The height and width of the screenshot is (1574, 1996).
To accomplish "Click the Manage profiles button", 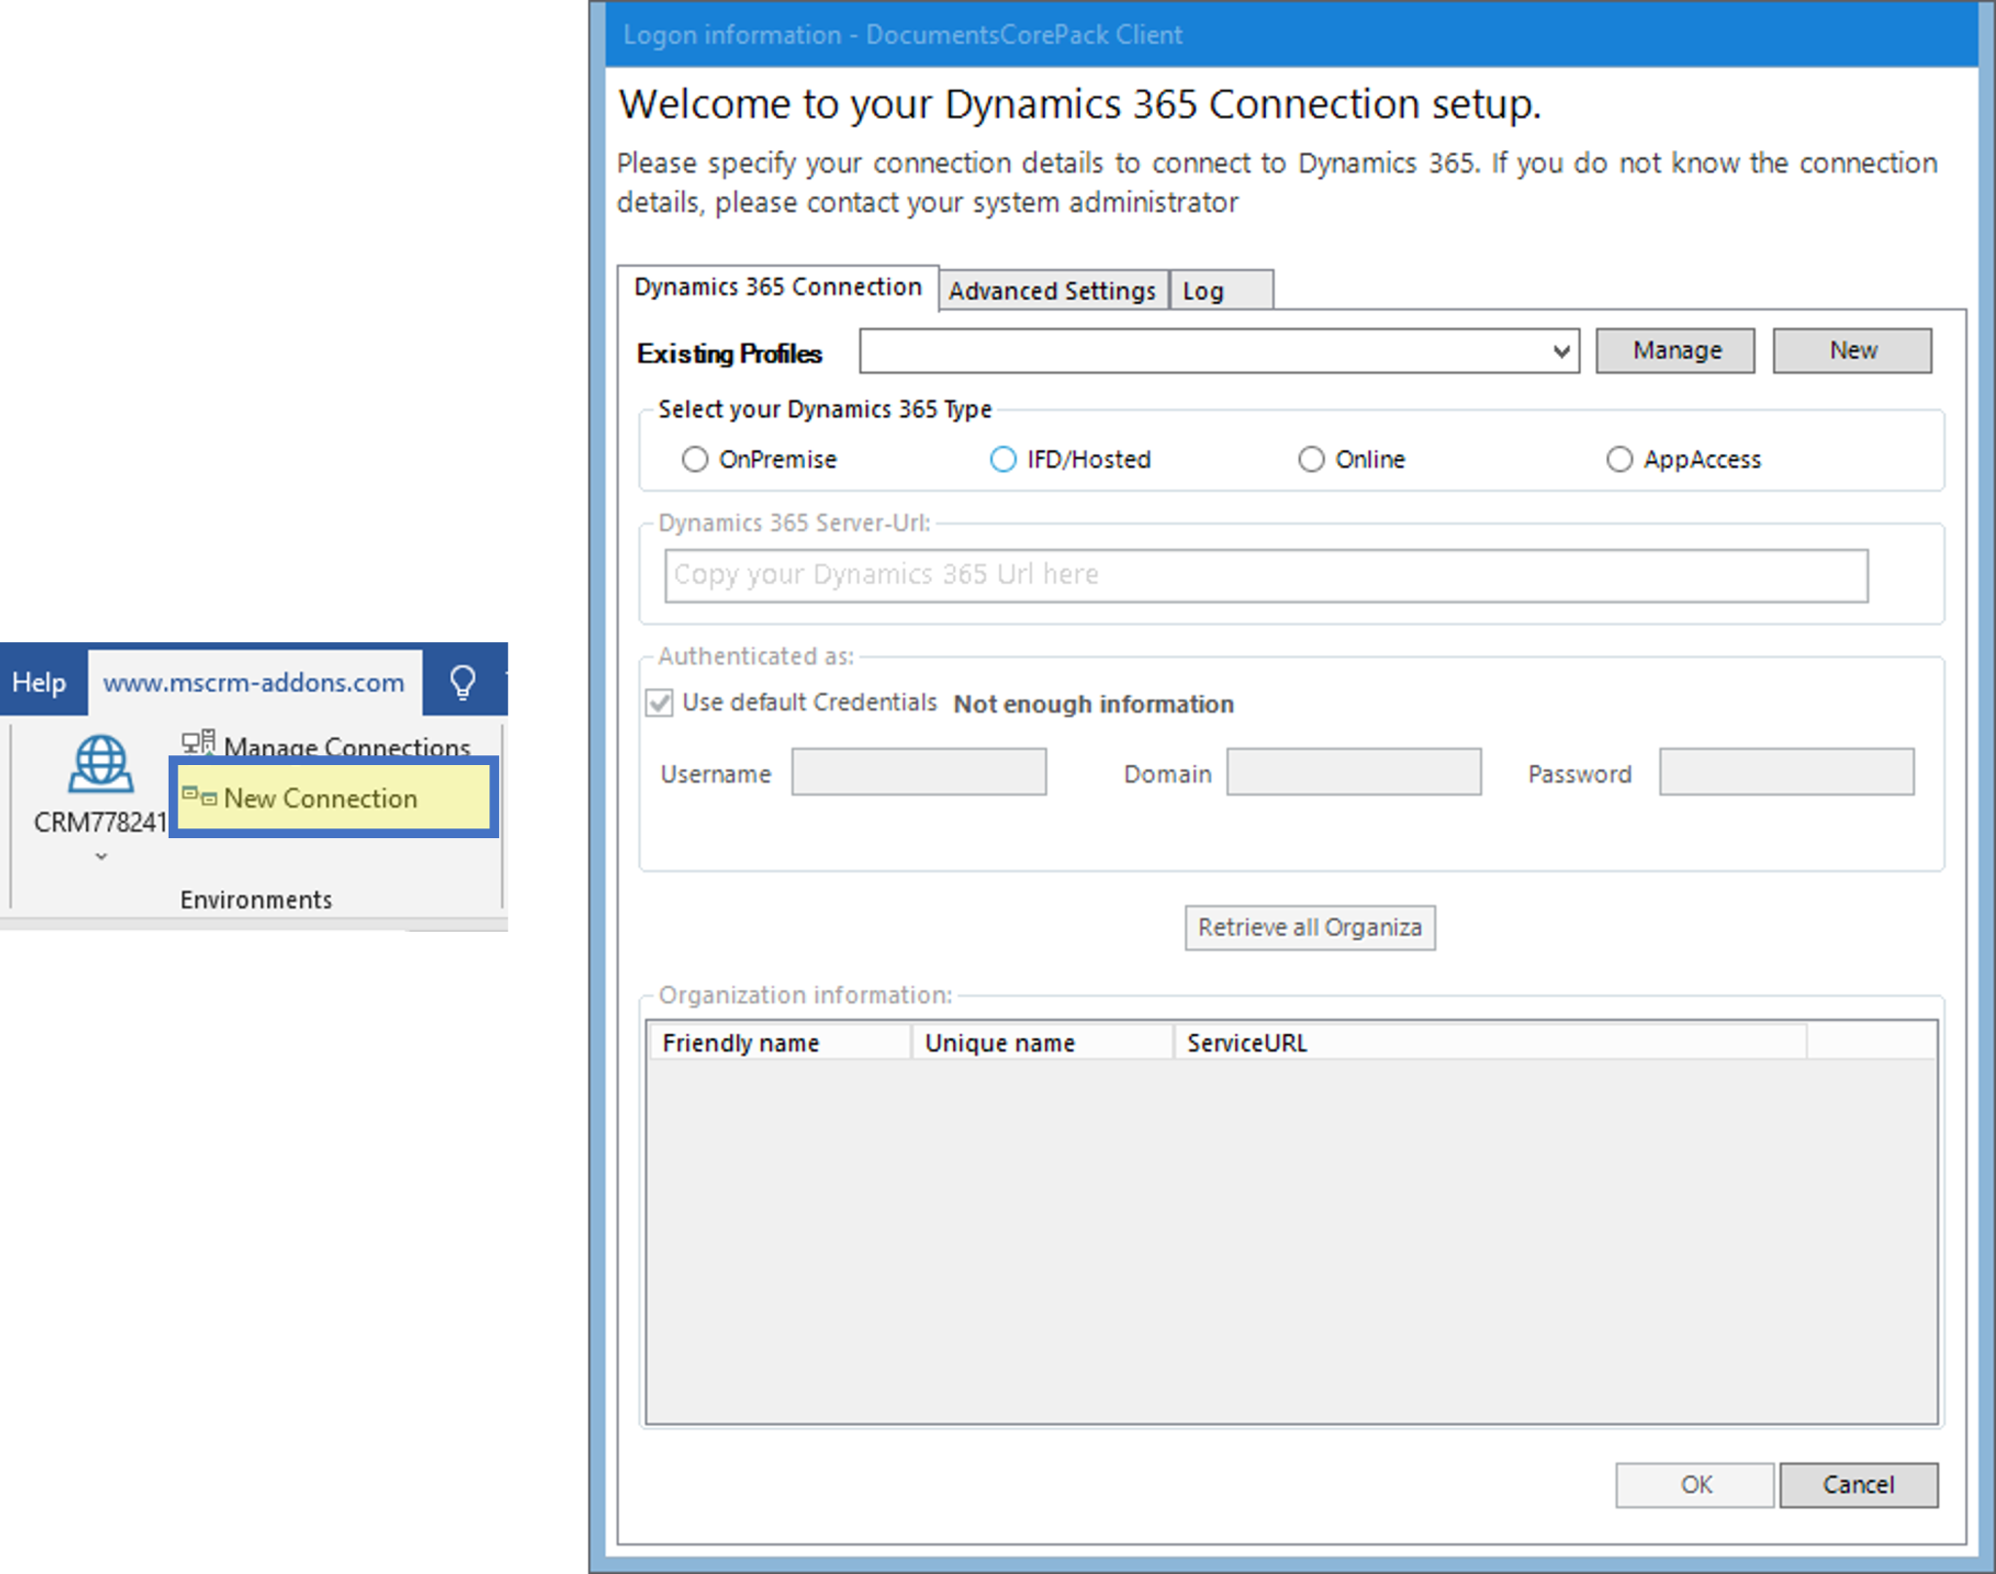I will pos(1673,350).
